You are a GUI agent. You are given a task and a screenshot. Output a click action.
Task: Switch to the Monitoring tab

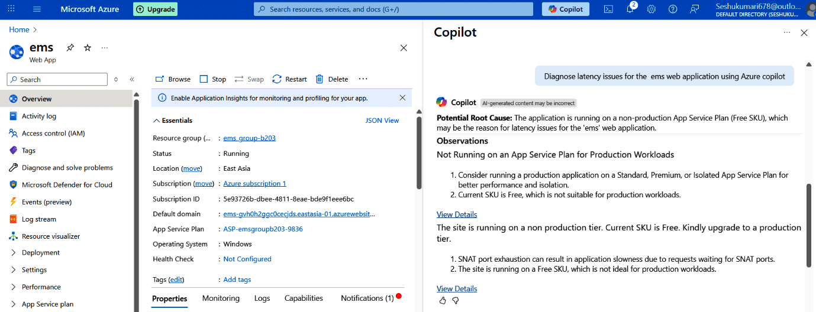click(221, 298)
